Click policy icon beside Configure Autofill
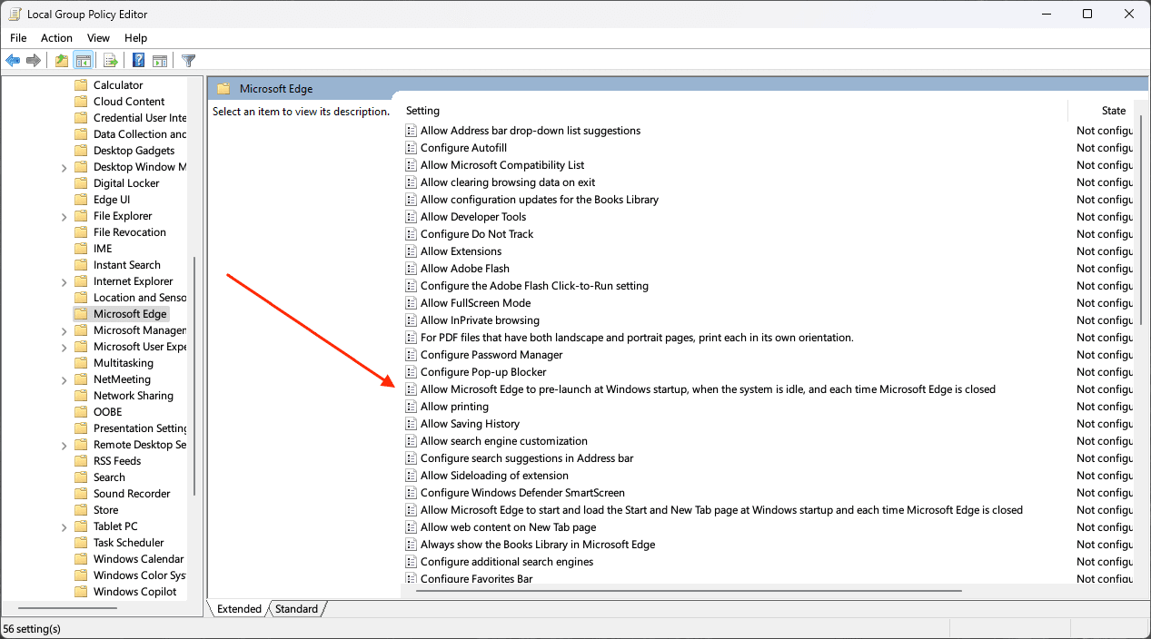 click(x=412, y=148)
